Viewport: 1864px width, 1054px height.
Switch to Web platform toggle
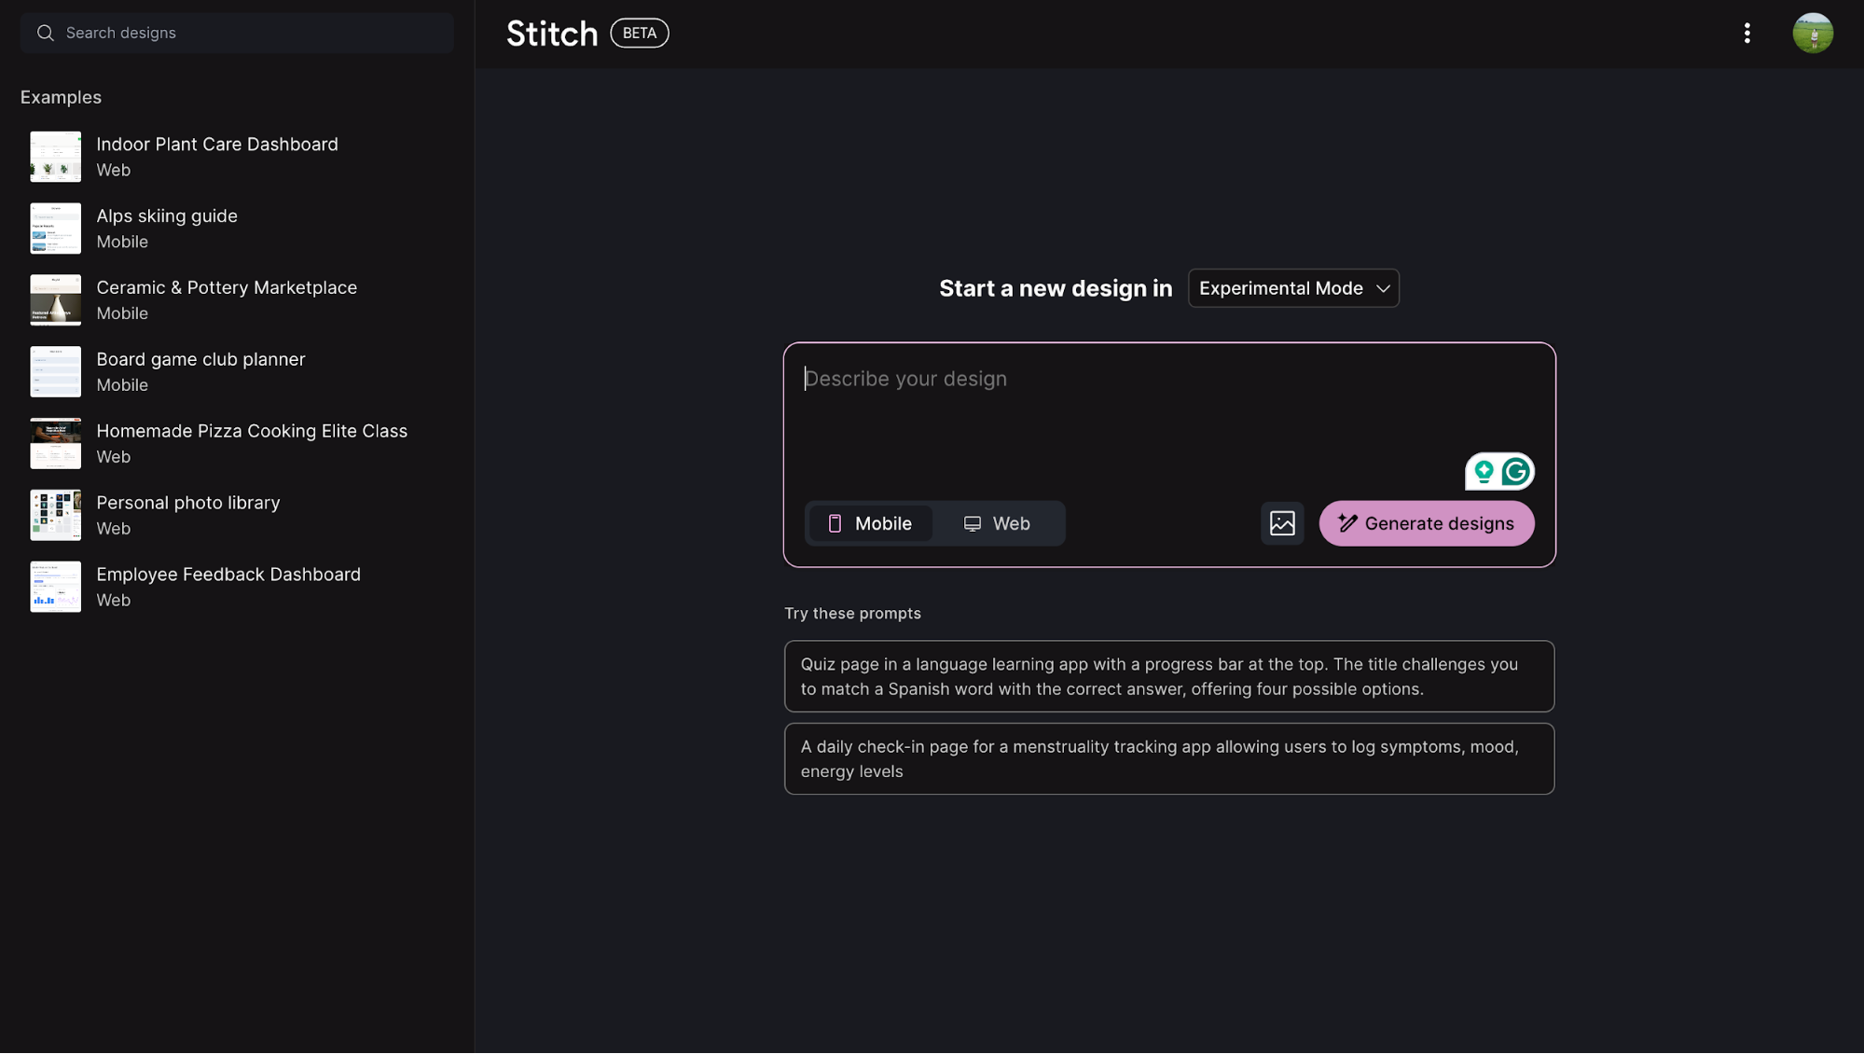[x=997, y=523]
